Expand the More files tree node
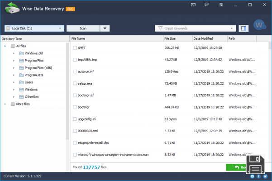272x181 pixels. [5, 104]
